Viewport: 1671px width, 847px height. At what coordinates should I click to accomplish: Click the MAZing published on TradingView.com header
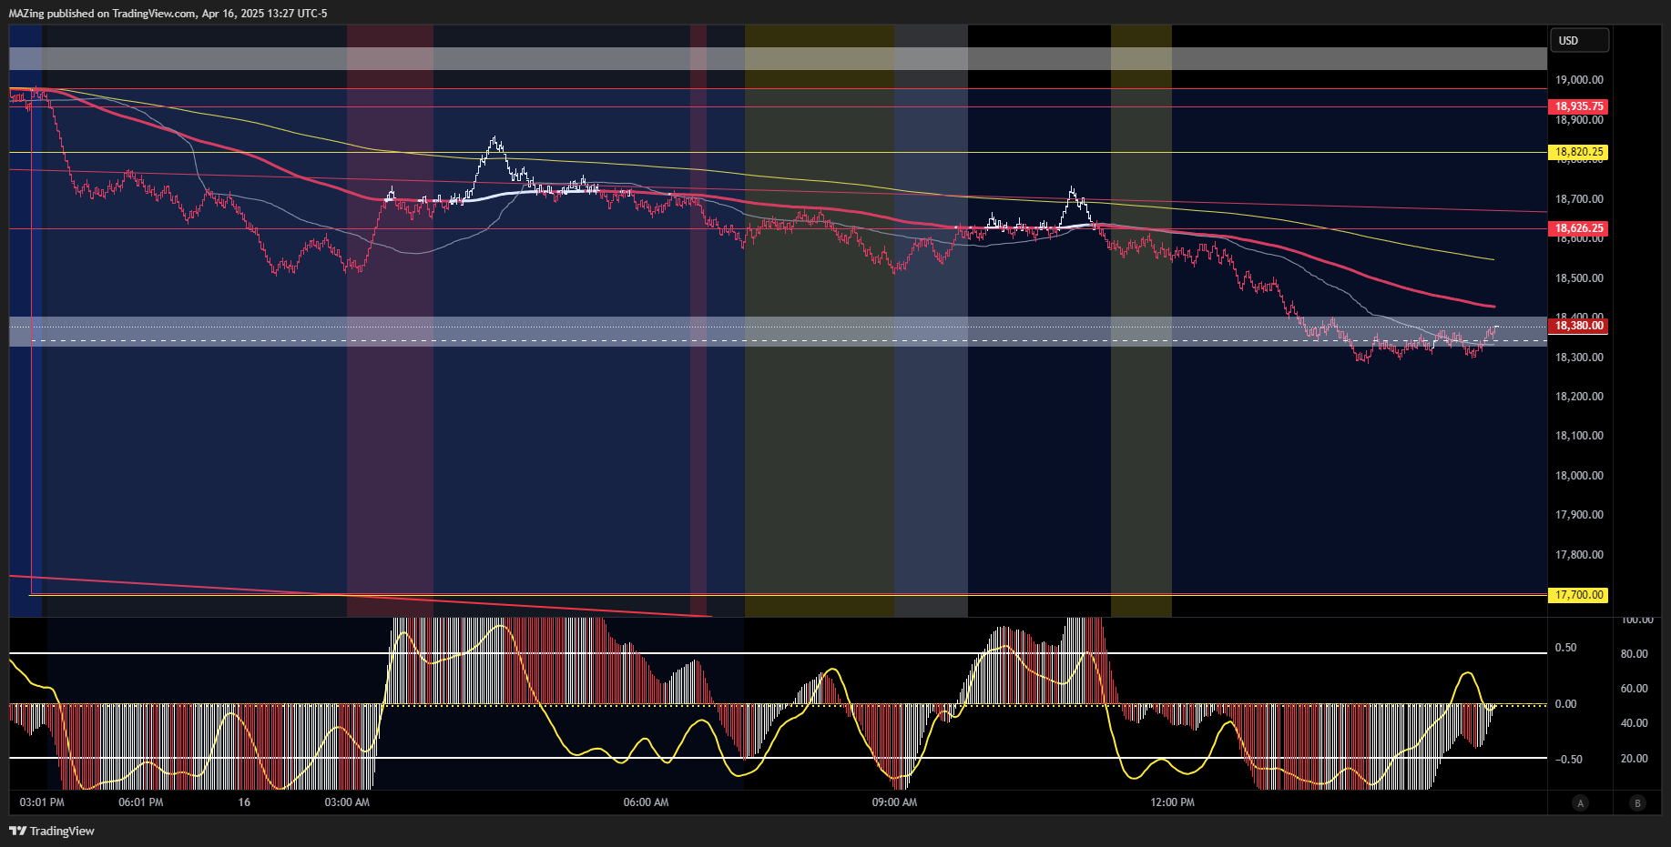pos(168,14)
